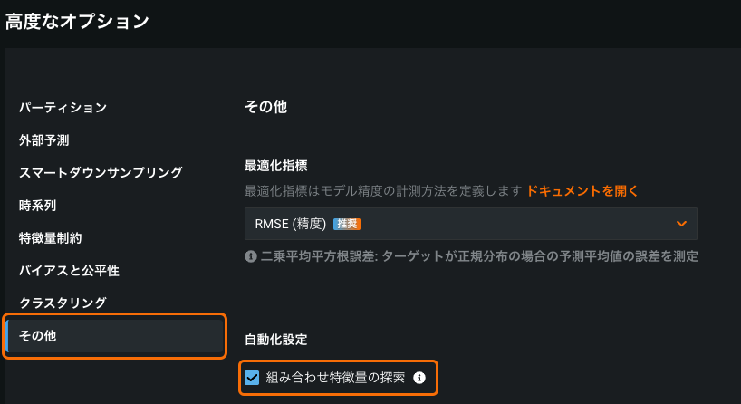Select スマートダウンサンプリング in the sidebar
Viewport: 741px width, 404px height.
coord(101,173)
